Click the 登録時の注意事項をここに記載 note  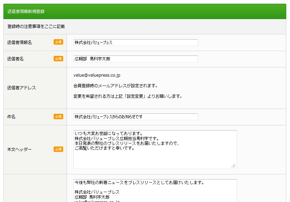tap(36, 27)
